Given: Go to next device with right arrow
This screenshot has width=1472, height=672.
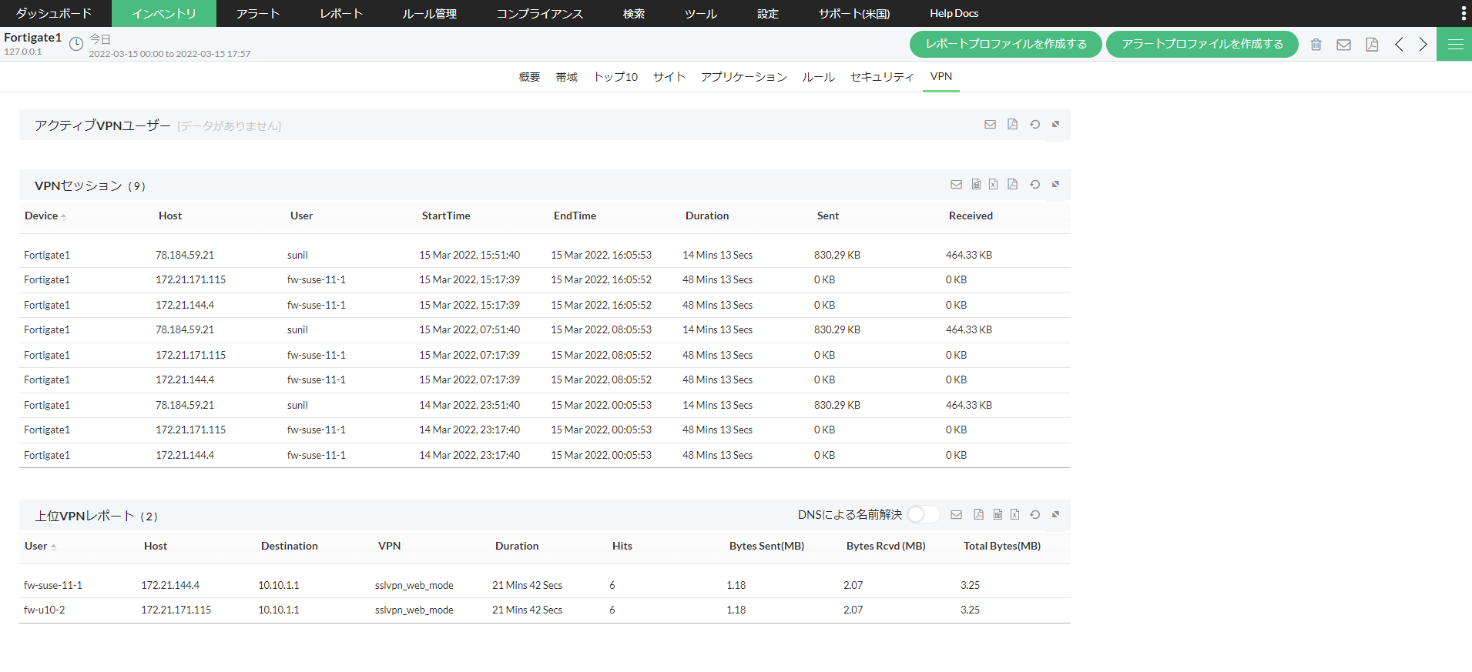Looking at the screenshot, I should pyautogui.click(x=1423, y=45).
